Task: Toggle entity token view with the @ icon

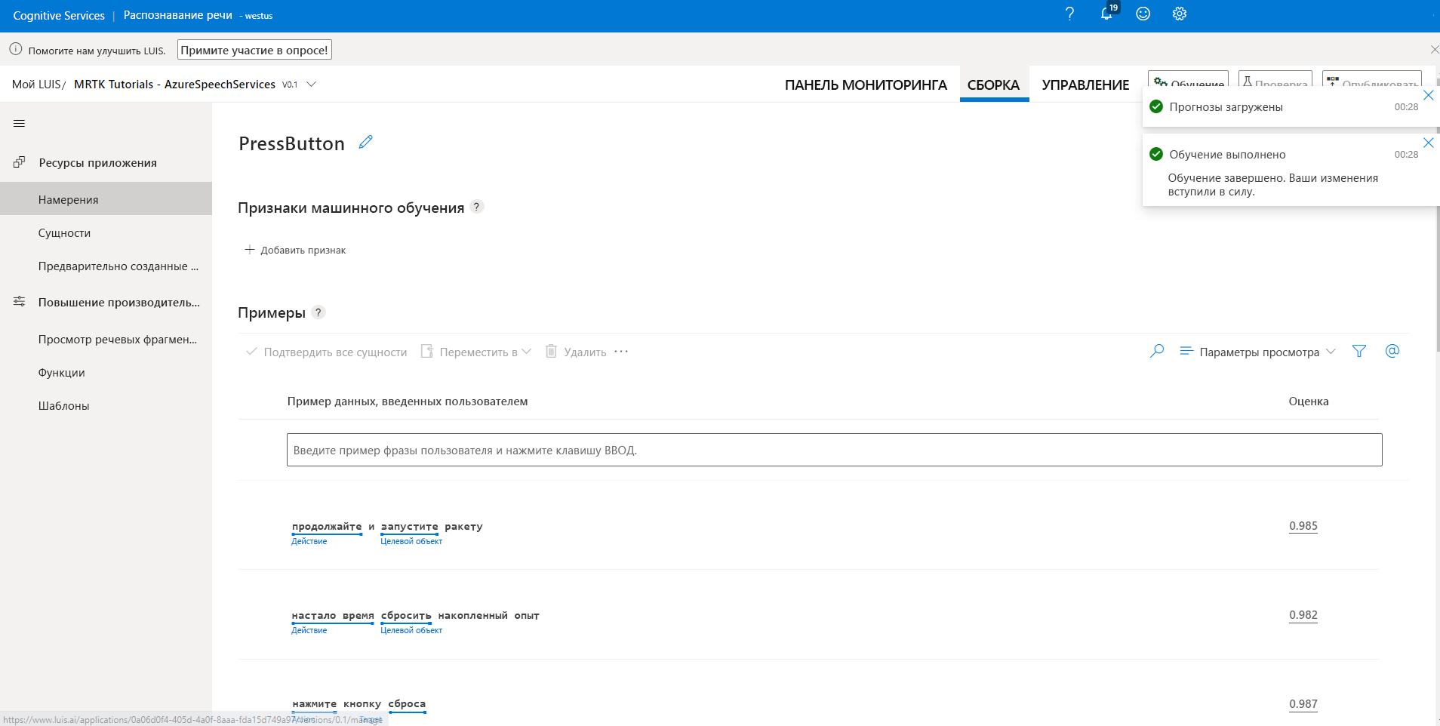Action: [1392, 351]
